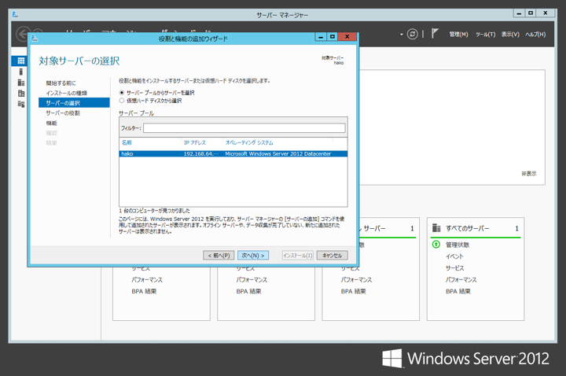
Task: Click the キャンセル button in wizard
Action: coord(332,256)
